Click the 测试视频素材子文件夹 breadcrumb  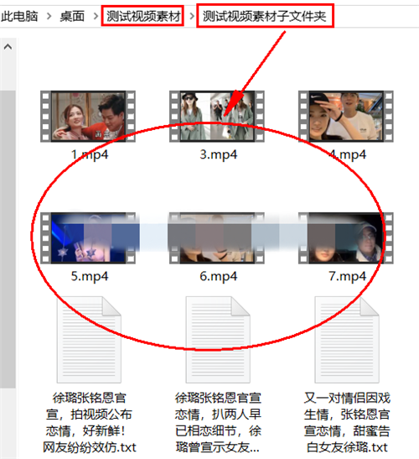tap(264, 16)
